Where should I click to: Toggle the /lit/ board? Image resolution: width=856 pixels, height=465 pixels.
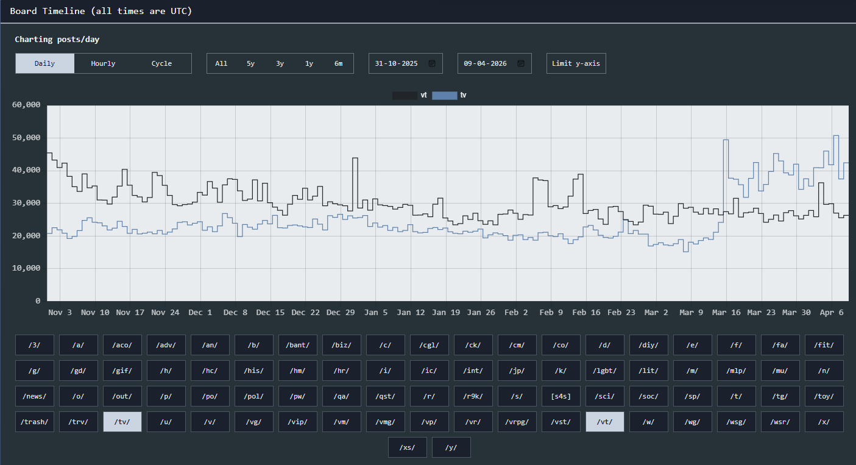pos(649,371)
